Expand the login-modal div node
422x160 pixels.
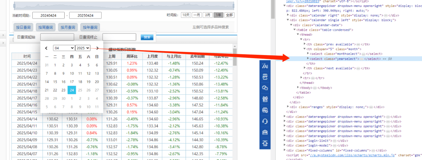pyautogui.click(x=285, y=146)
